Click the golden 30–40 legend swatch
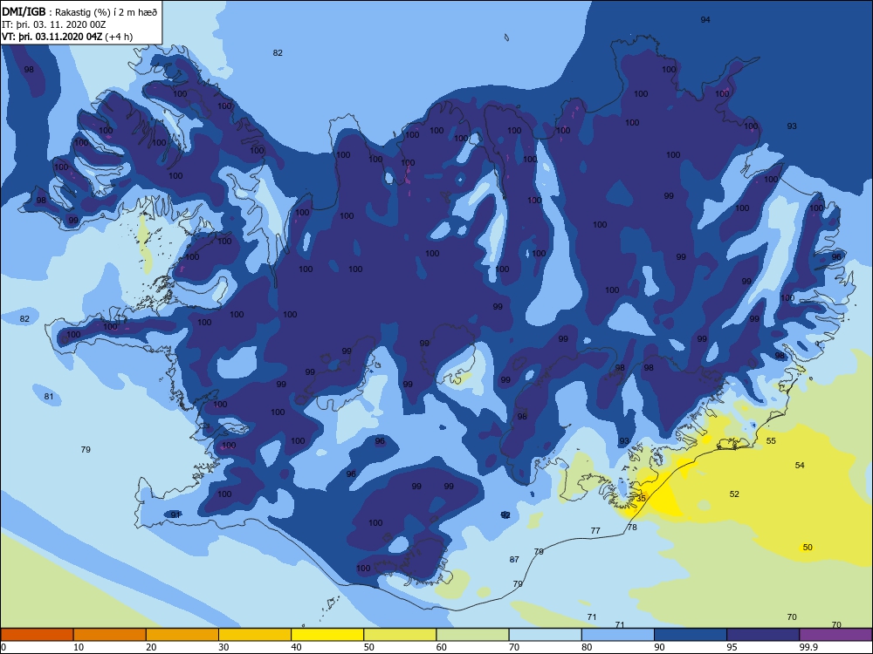 pos(255,635)
